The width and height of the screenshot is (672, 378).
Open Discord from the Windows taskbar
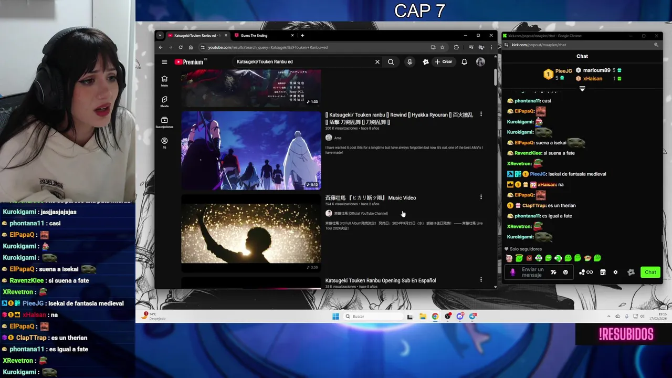(460, 317)
